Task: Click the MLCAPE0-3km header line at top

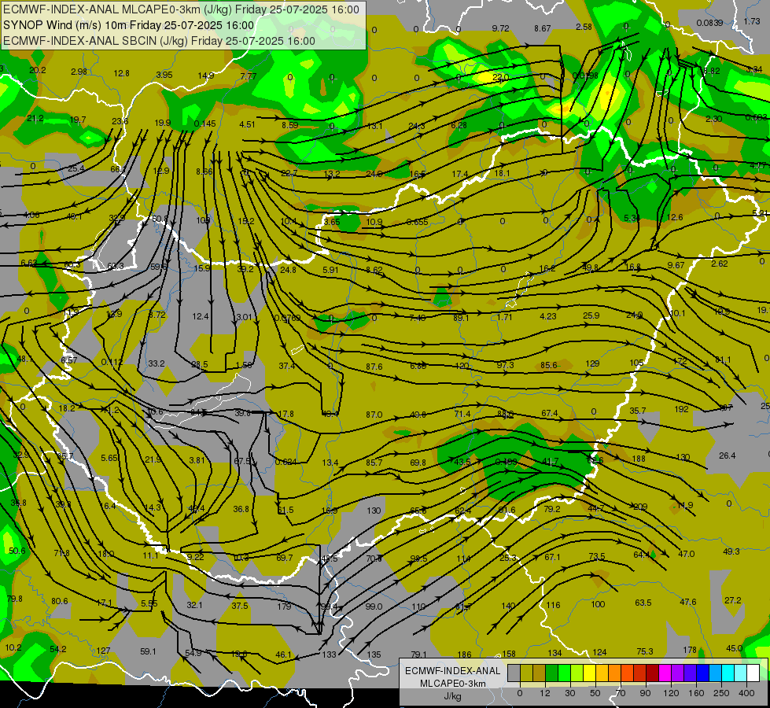Action: point(181,9)
